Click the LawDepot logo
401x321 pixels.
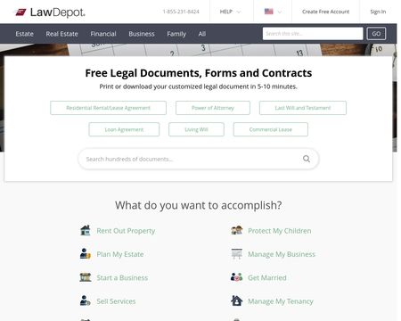coord(50,12)
